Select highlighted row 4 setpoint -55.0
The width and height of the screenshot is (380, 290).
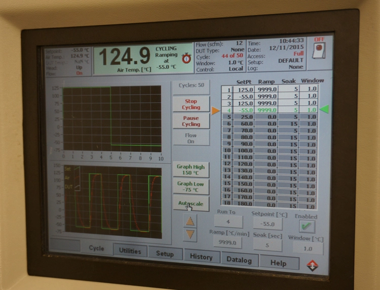click(243, 110)
